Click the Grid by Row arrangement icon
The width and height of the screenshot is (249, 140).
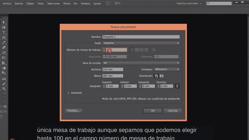132,50
